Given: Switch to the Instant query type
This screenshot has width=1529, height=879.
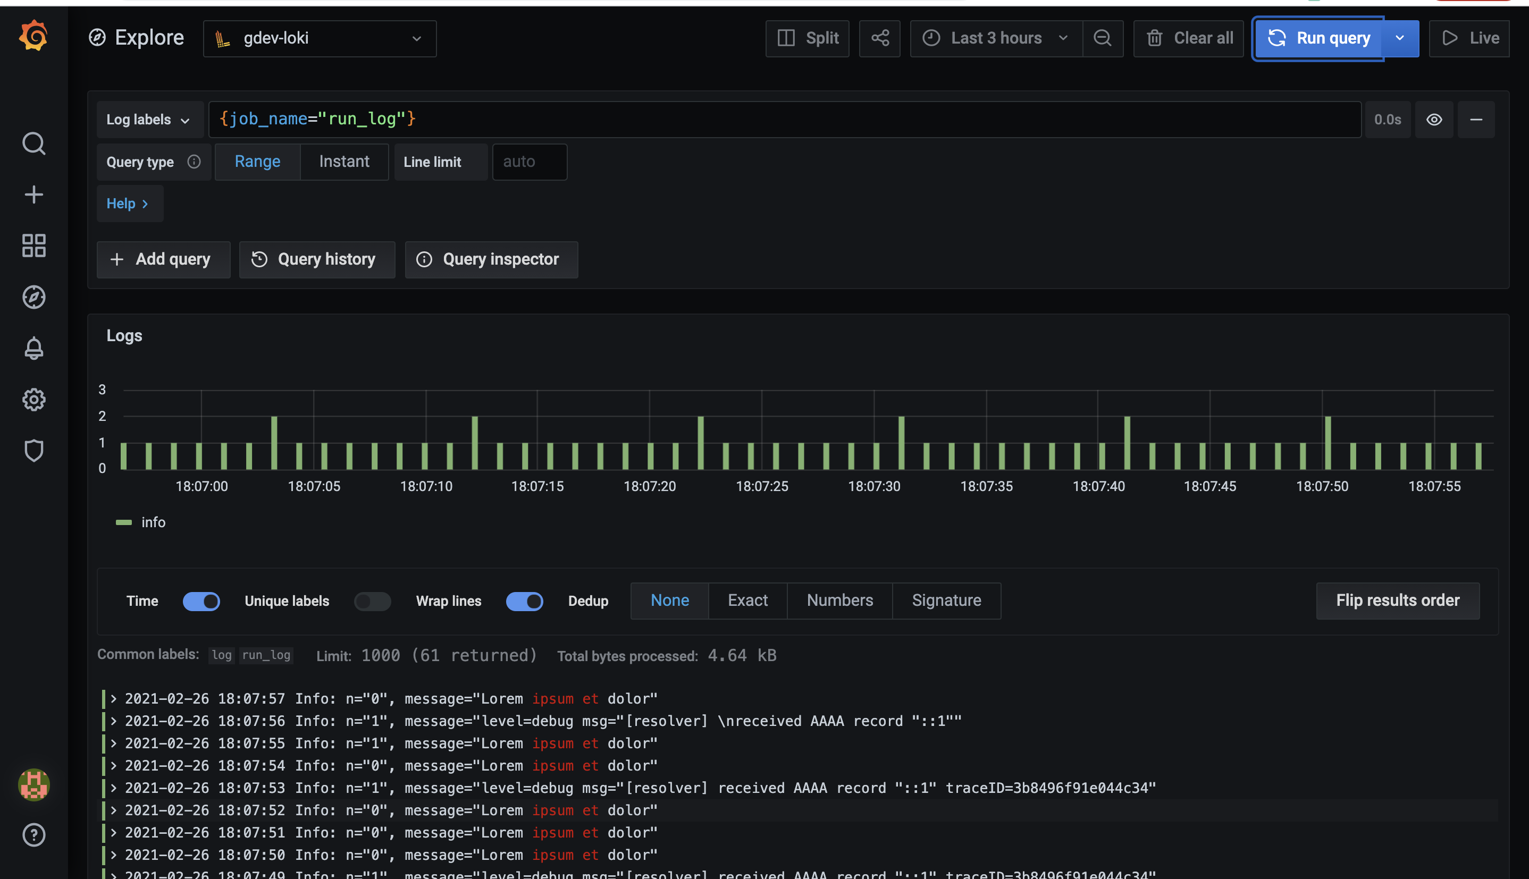Looking at the screenshot, I should pos(344,161).
